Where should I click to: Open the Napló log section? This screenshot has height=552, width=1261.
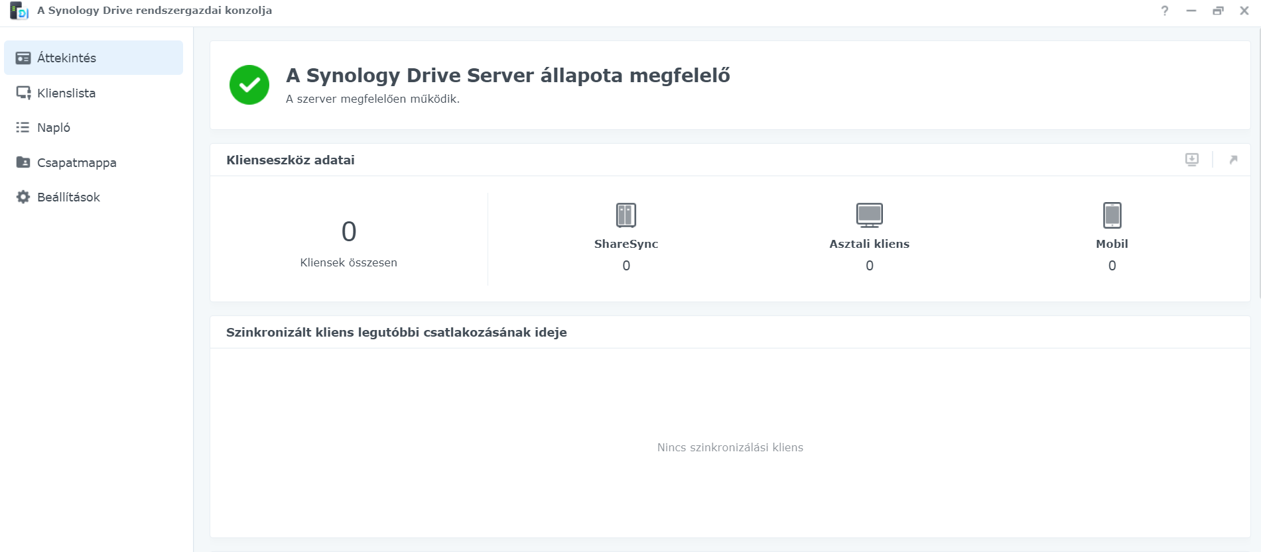pyautogui.click(x=94, y=127)
